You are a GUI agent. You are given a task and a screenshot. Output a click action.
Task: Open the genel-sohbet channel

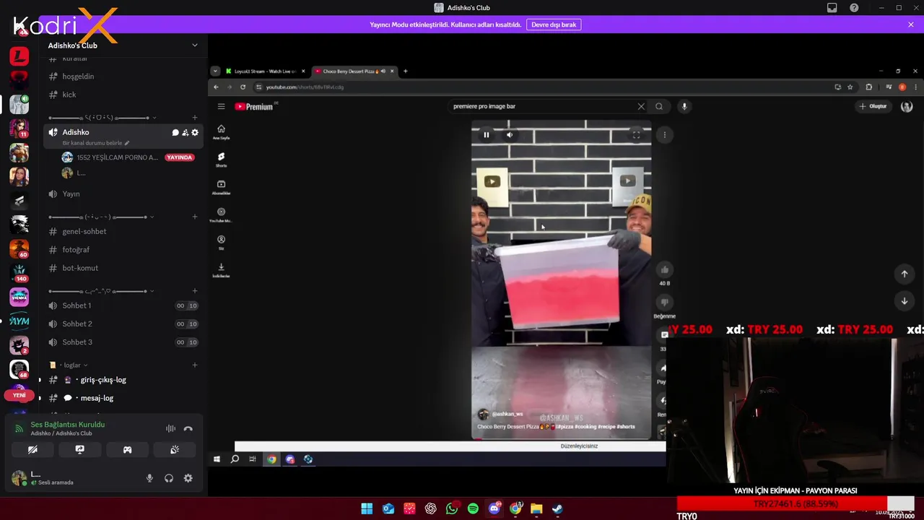(x=123, y=231)
